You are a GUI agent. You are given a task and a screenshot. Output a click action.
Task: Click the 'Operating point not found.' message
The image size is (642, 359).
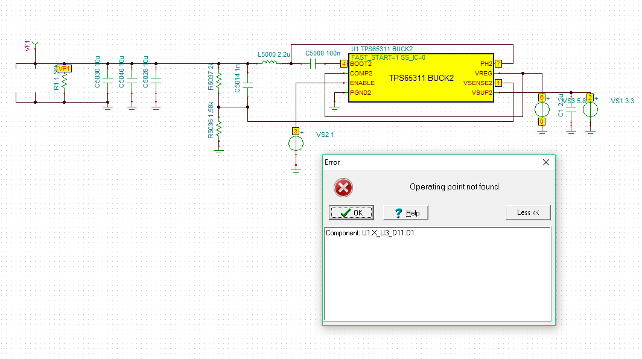tap(455, 186)
